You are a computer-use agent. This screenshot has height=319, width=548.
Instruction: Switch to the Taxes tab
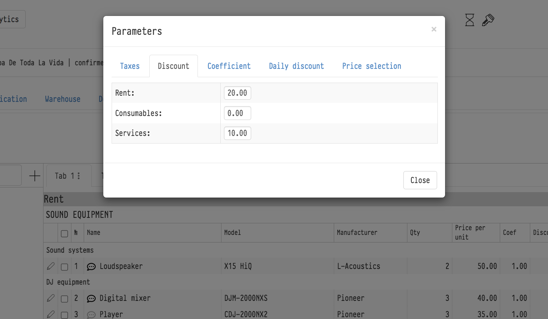coord(130,66)
